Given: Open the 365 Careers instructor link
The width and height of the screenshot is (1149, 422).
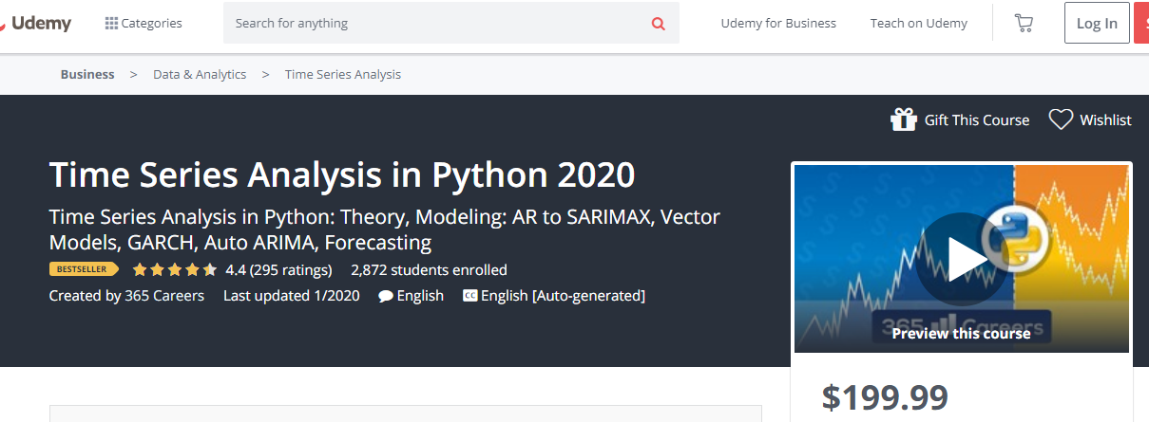Looking at the screenshot, I should pos(164,295).
